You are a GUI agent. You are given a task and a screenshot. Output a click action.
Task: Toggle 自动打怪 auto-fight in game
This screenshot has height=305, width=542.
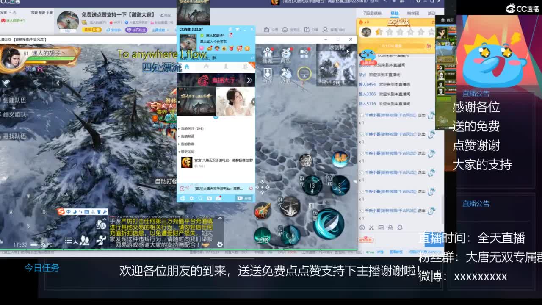[x=166, y=181]
